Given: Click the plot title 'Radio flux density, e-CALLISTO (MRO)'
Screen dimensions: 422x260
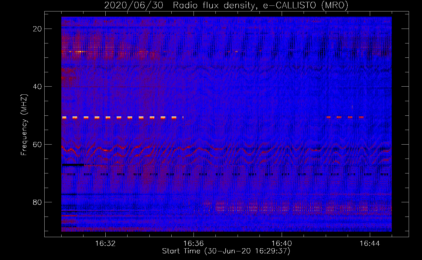Looking at the screenshot, I should click(x=261, y=5).
